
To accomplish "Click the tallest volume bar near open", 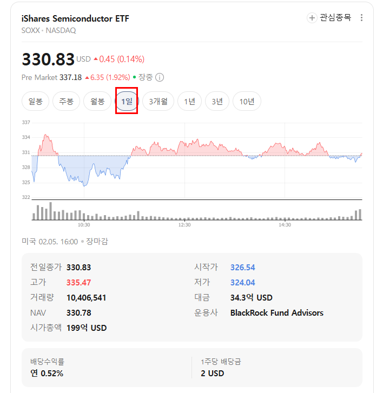I will click(50, 211).
